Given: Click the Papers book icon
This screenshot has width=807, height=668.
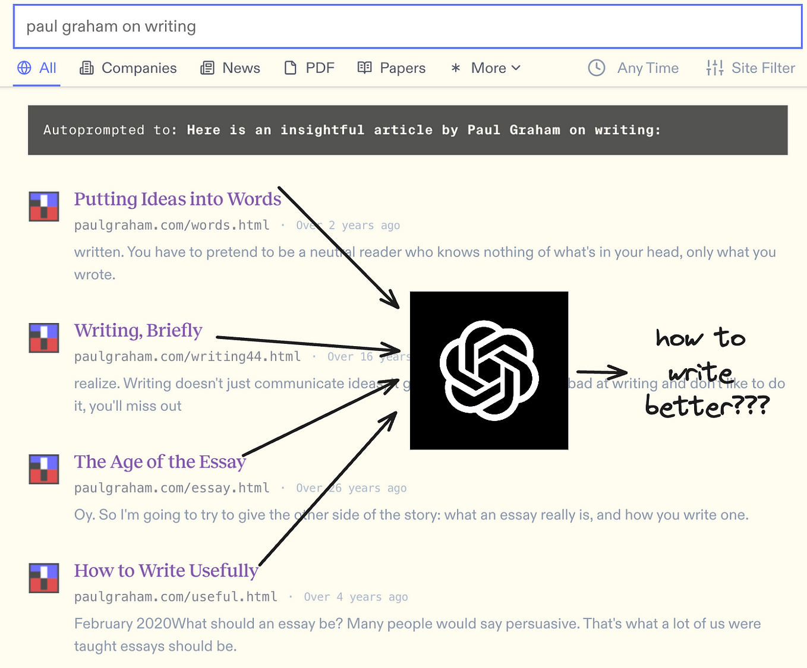Looking at the screenshot, I should coord(365,68).
